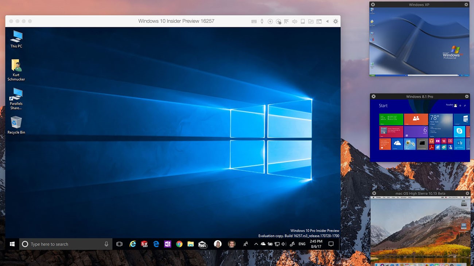Open File Explorer from the taskbar
Image resolution: width=474 pixels, height=266 pixels.
(x=190, y=244)
